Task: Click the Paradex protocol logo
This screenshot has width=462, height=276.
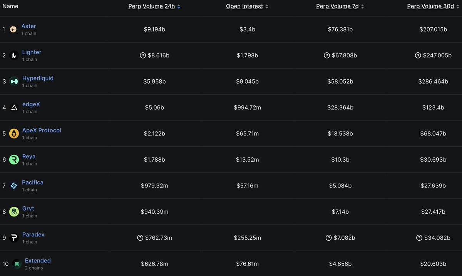Action: pos(13,238)
